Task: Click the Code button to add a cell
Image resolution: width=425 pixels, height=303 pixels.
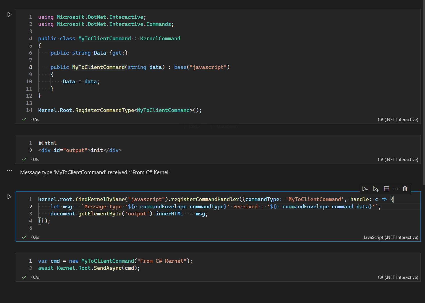Action: tap(191, 126)
